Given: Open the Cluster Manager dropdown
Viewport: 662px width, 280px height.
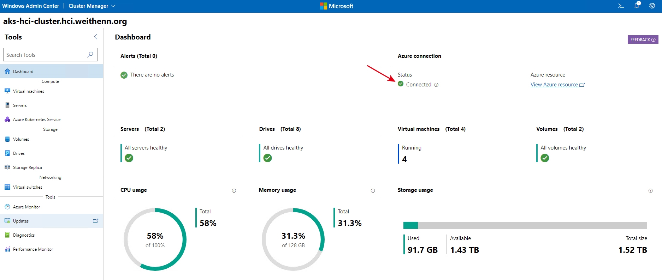Looking at the screenshot, I should (92, 6).
